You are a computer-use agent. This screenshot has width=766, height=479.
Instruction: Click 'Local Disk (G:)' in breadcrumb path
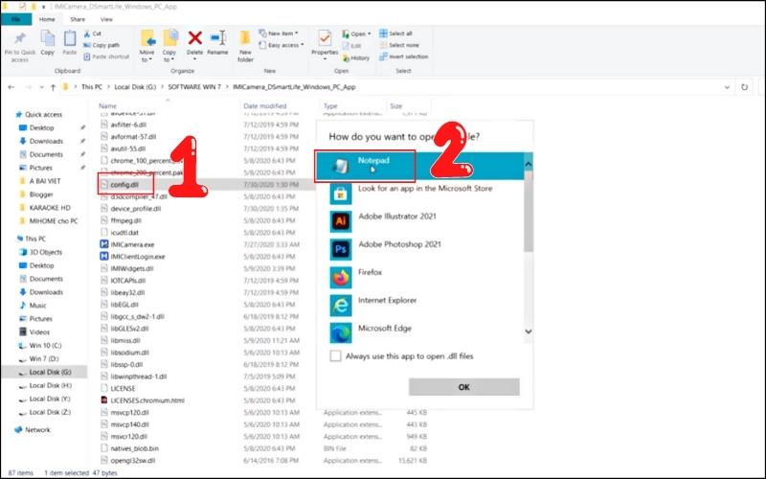(135, 87)
